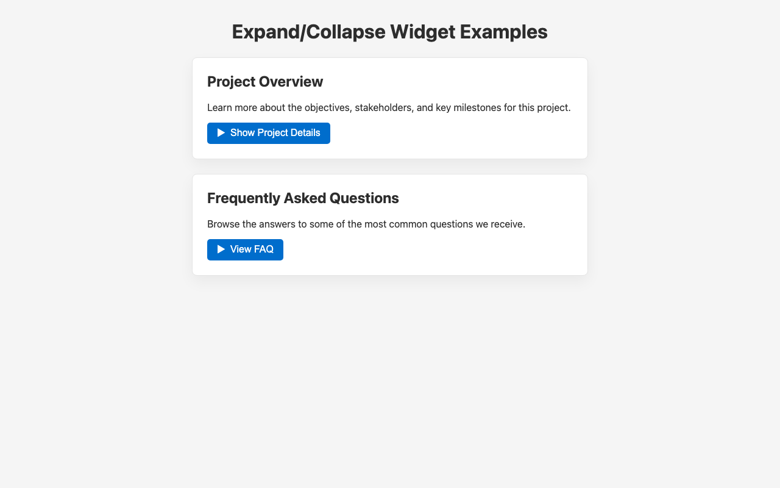Select the Frequently Asked Questions heading
The height and width of the screenshot is (488, 780).
(303, 198)
